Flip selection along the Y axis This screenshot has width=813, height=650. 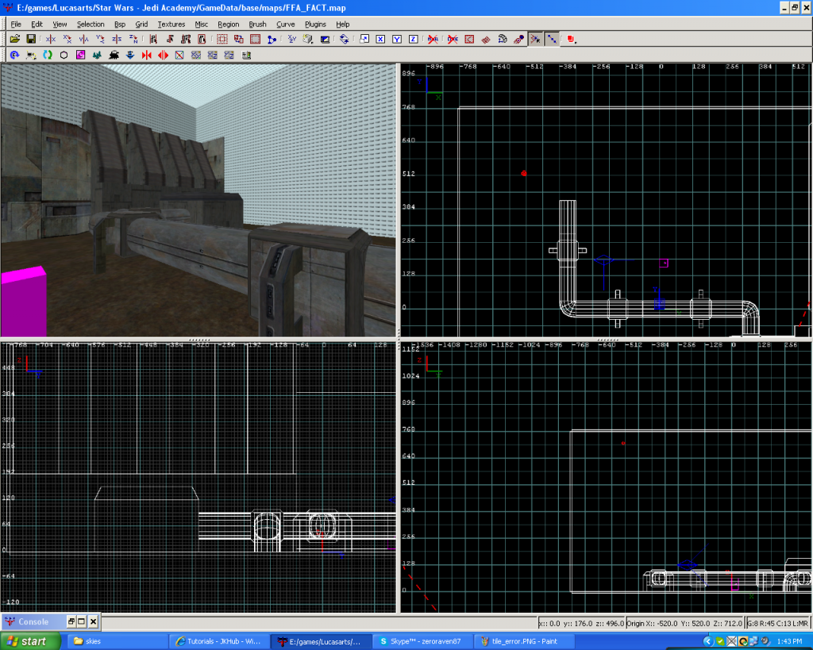coord(83,39)
